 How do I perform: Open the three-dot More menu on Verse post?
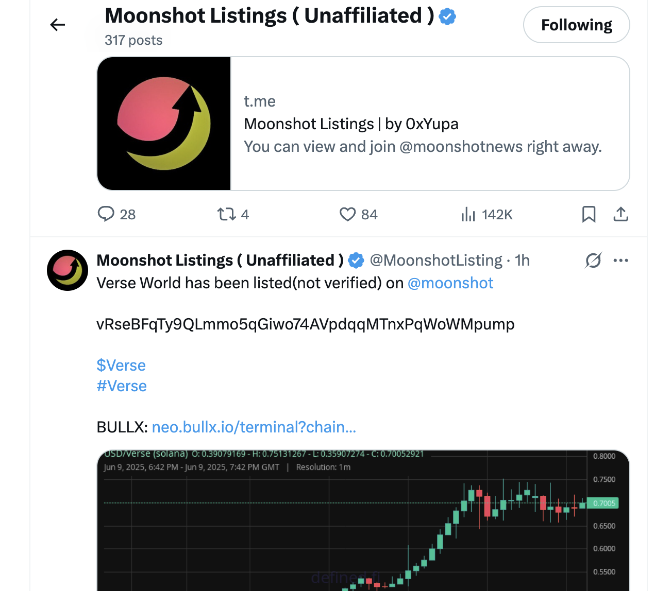pyautogui.click(x=621, y=260)
